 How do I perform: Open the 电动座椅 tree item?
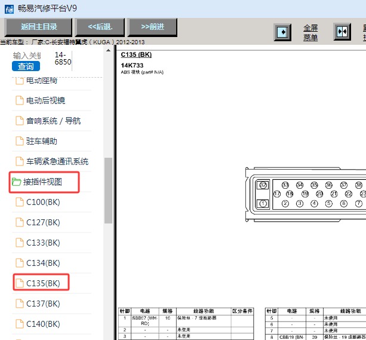click(x=42, y=81)
